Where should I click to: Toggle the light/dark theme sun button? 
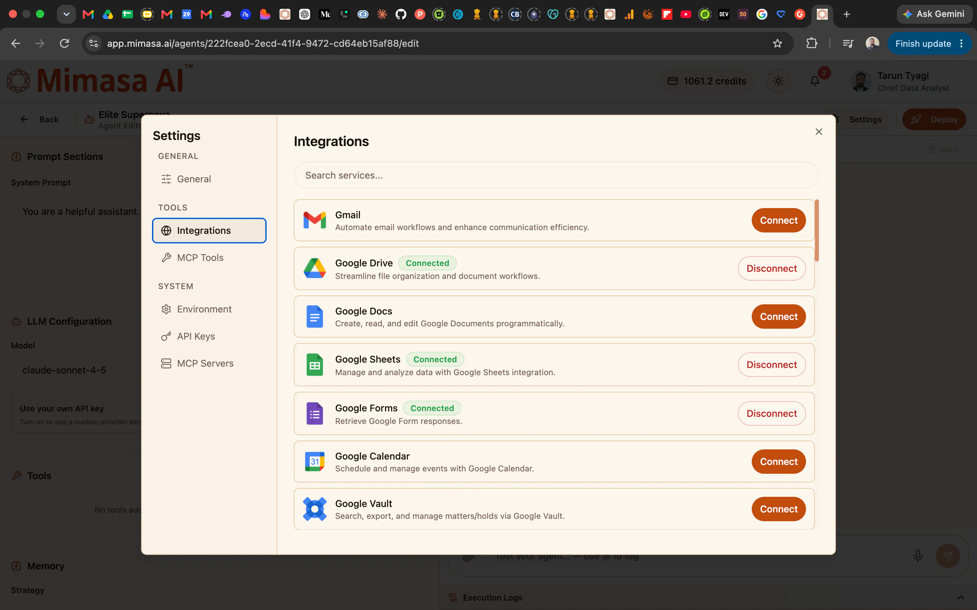click(778, 81)
